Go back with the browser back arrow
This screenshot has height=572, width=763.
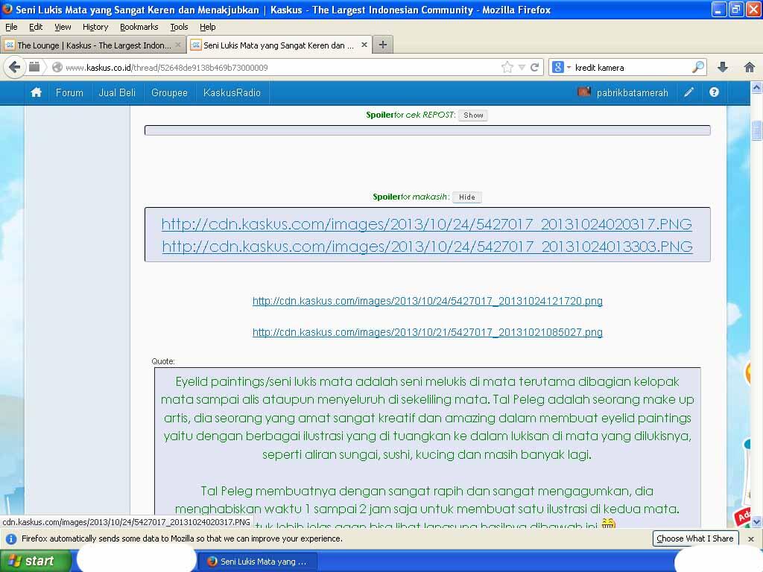(15, 67)
